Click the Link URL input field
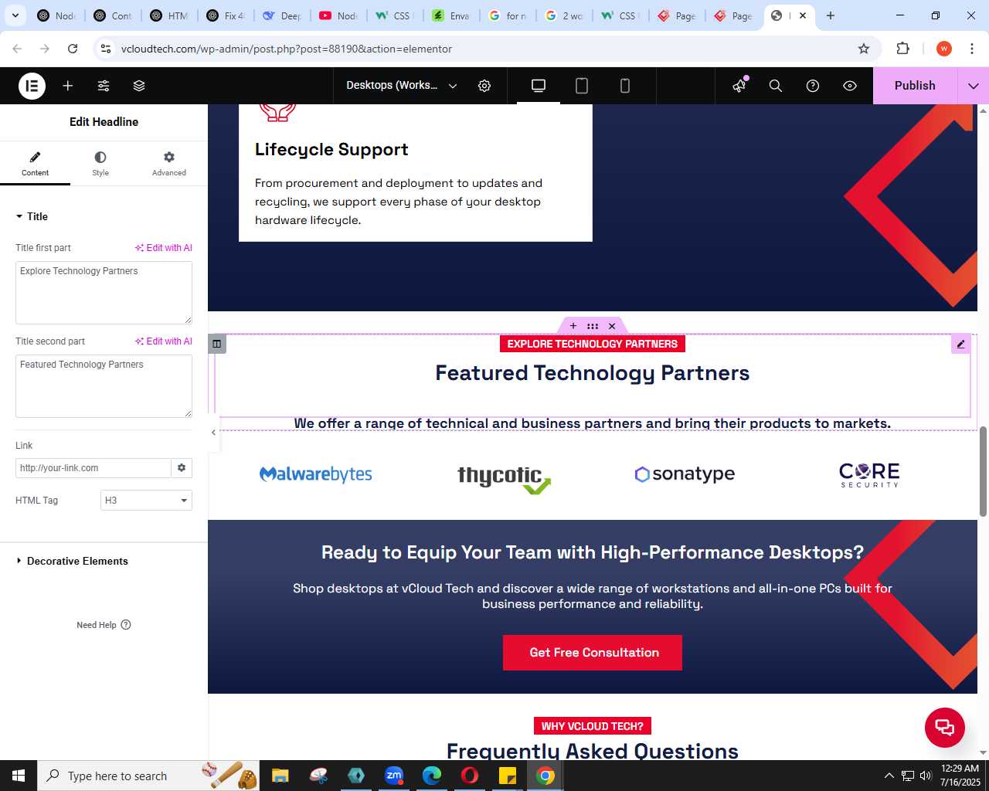The image size is (989, 791). click(x=93, y=468)
